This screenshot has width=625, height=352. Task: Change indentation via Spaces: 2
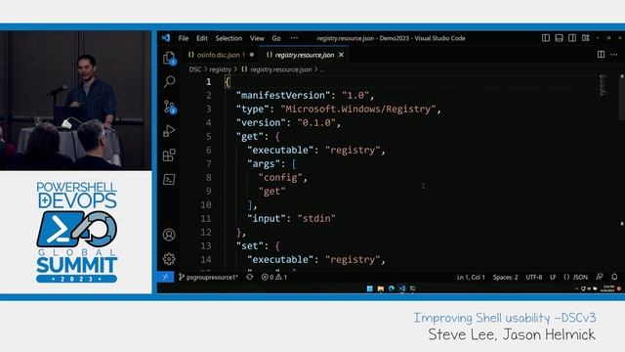click(x=506, y=277)
